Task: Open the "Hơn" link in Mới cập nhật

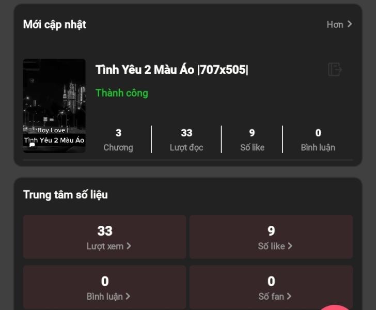Action: (x=335, y=24)
